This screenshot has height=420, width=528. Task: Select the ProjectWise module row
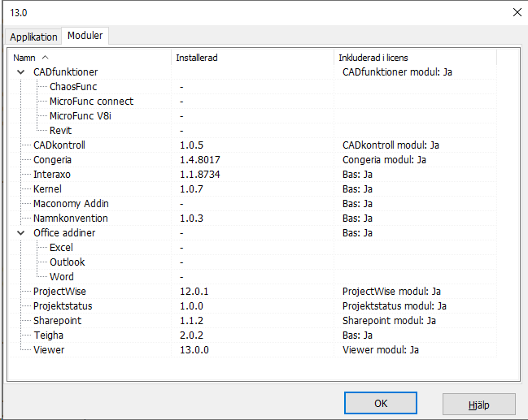click(x=252, y=292)
